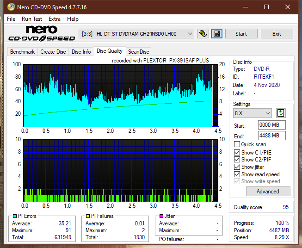This screenshot has width=302, height=248.
Task: Click the disc date 4 Nov 2020
Action: pyautogui.click(x=266, y=85)
